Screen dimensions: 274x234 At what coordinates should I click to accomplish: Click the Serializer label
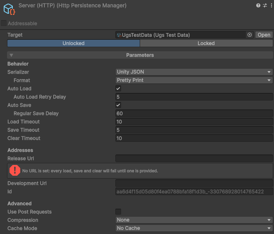click(18, 72)
